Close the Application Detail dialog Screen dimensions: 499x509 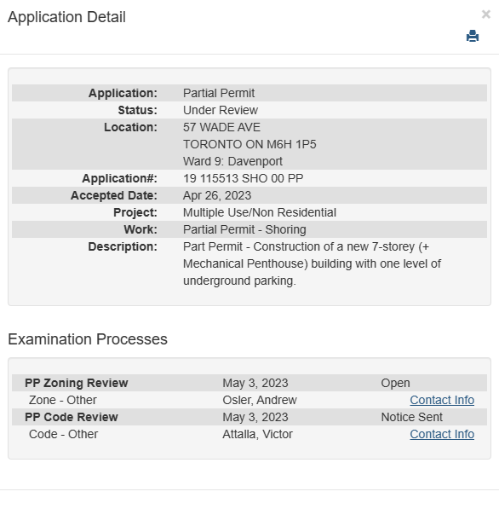click(485, 14)
